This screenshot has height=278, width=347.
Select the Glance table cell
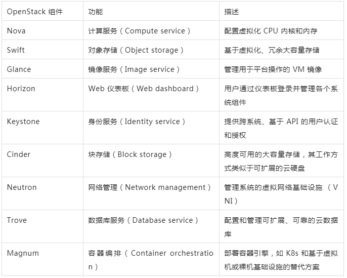(x=19, y=69)
